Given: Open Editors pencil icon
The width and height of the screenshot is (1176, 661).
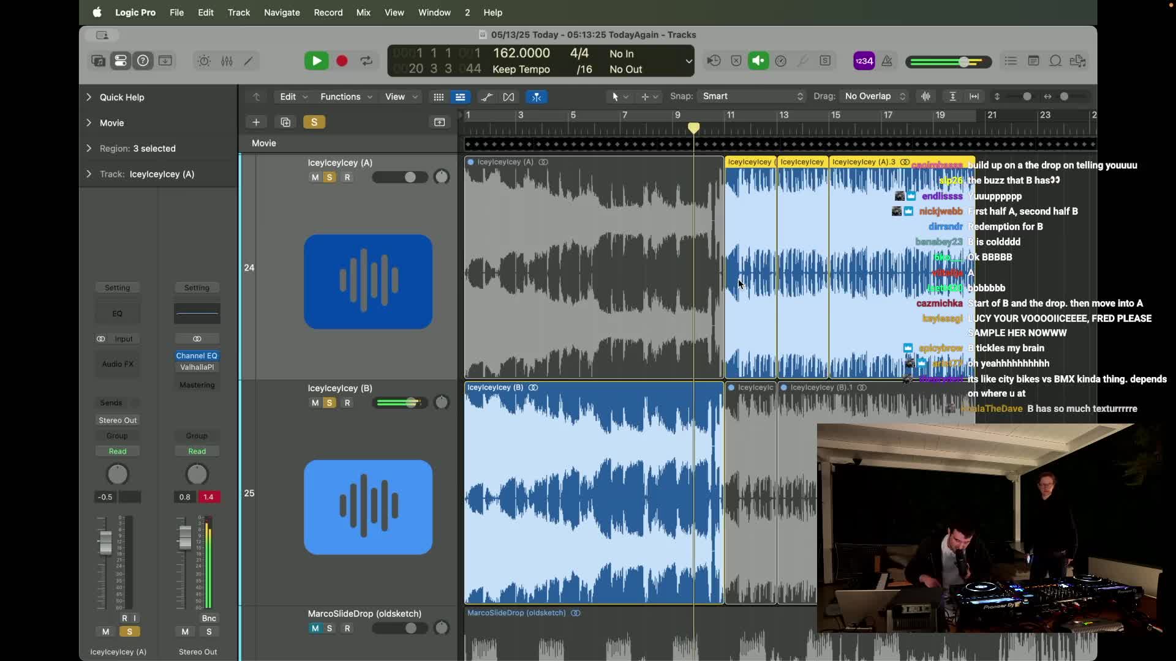Looking at the screenshot, I should click(x=249, y=61).
